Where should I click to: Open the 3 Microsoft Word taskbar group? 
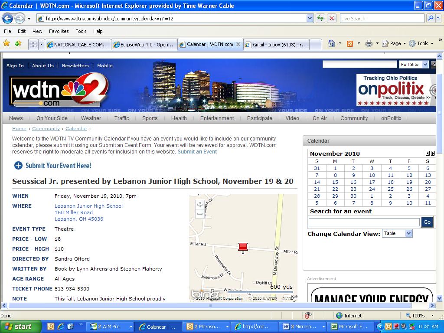coord(302,326)
